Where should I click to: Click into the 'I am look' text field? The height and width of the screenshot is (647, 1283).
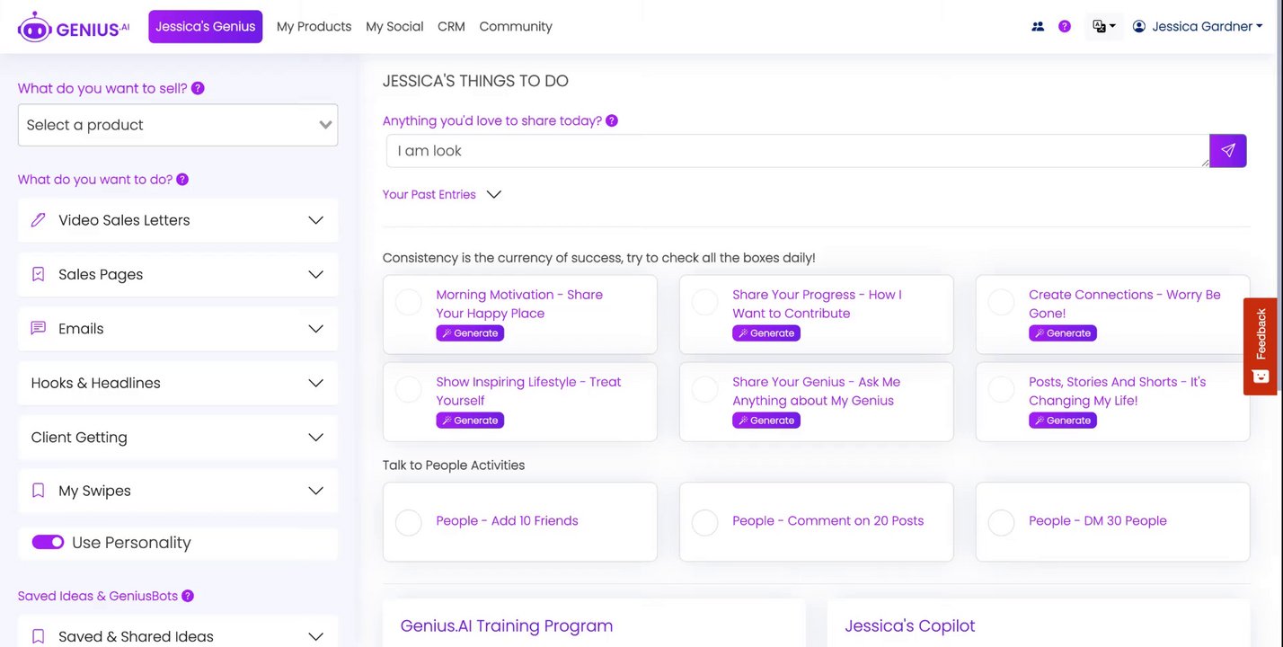[796, 151]
